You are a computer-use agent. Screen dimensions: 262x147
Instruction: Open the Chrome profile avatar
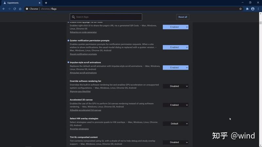click(253, 9)
